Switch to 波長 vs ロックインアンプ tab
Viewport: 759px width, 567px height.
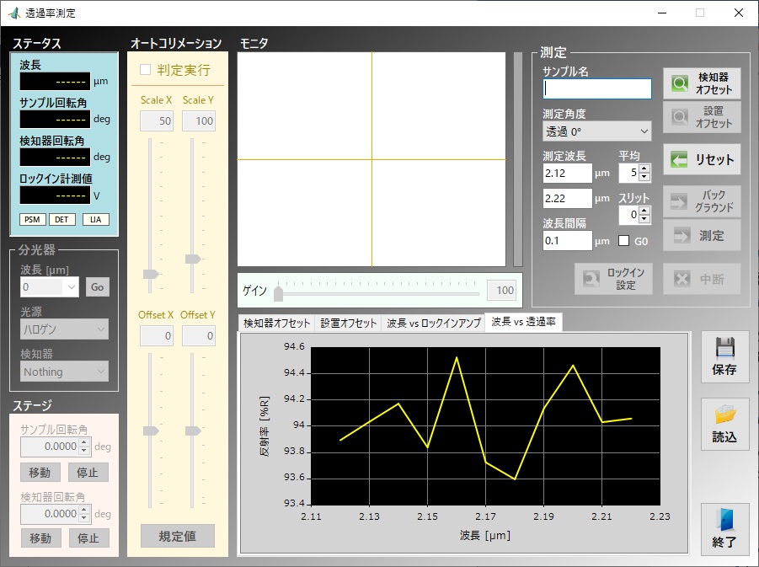click(x=433, y=323)
